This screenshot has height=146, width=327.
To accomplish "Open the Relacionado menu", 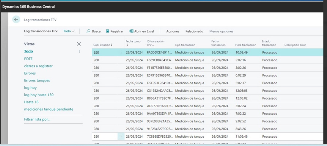I will pos(194,31).
